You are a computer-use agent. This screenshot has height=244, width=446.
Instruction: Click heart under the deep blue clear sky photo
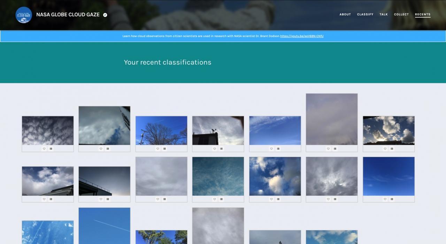385,199
